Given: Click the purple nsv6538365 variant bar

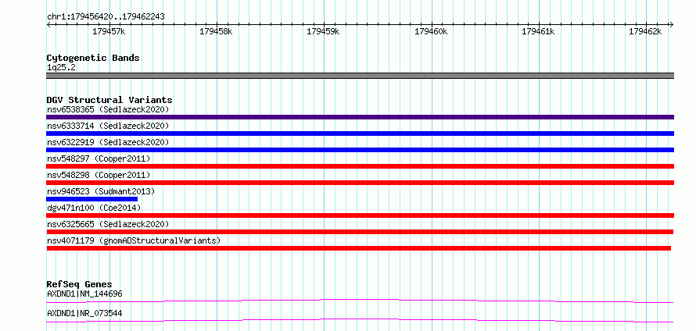Looking at the screenshot, I should (x=361, y=117).
